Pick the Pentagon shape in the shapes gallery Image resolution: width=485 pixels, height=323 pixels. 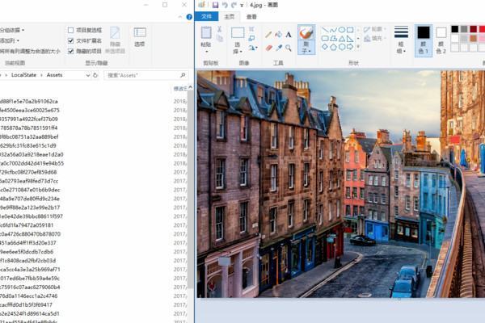333,47
